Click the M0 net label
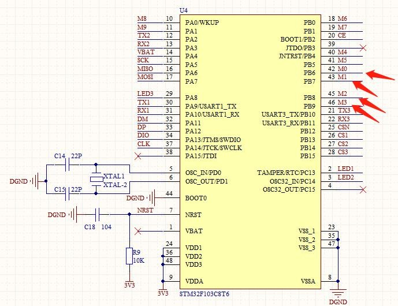 343,69
